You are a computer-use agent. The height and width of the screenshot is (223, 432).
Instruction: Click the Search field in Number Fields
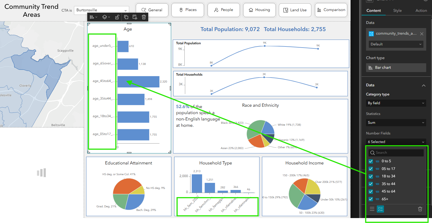click(396, 152)
